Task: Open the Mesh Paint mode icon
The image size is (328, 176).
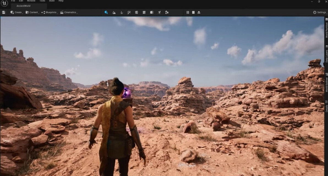Action: (129, 12)
